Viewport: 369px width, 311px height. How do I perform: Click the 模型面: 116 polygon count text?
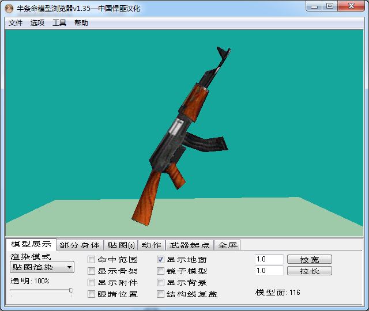click(x=278, y=293)
